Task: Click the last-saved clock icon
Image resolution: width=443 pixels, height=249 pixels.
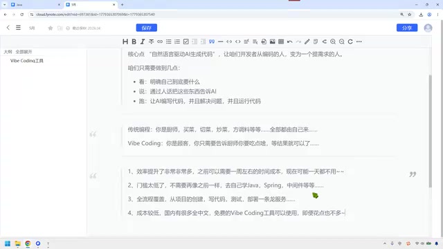Action: [x=68, y=28]
